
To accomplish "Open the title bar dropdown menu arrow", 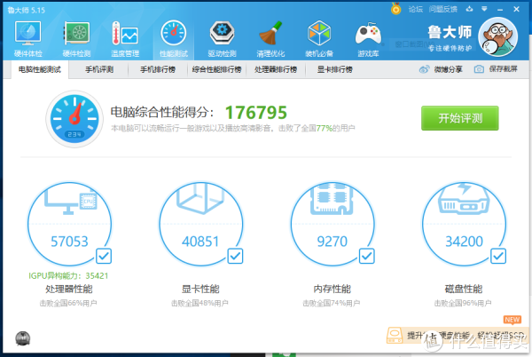I will tap(484, 9).
